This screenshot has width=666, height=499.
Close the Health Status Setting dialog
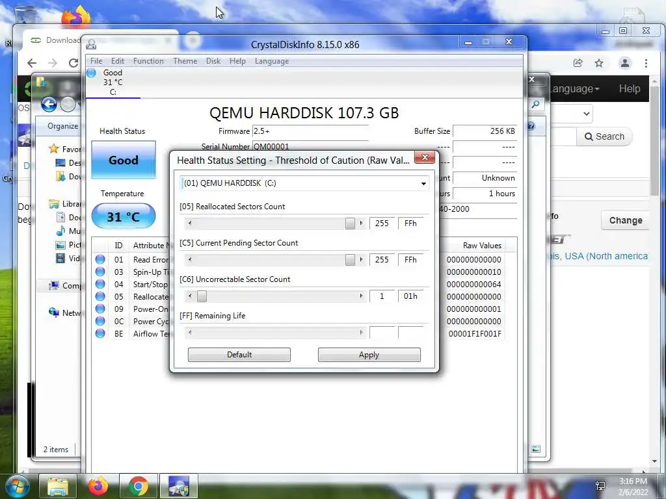tap(424, 157)
